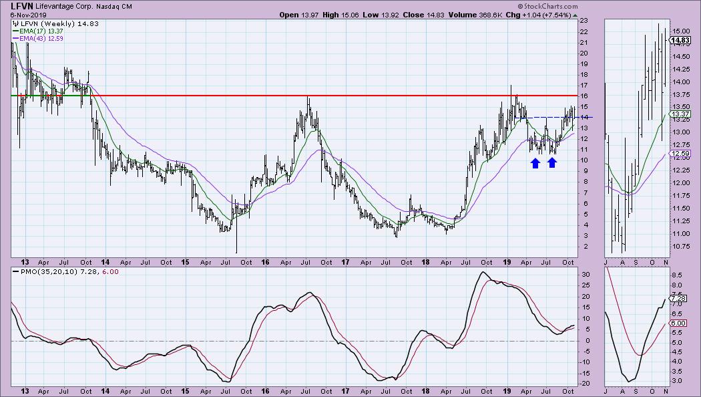
Task: Click the Low 13.92 value
Action: point(381,15)
